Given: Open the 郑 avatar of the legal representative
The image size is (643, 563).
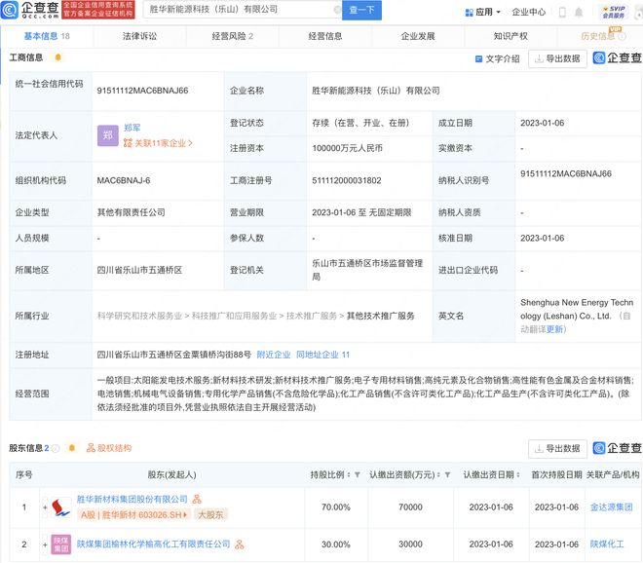Looking at the screenshot, I should coord(108,135).
